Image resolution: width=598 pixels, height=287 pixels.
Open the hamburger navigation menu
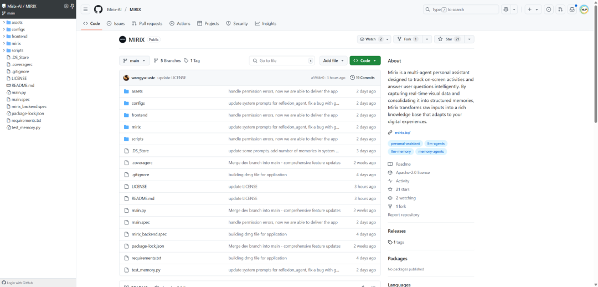[x=85, y=9]
